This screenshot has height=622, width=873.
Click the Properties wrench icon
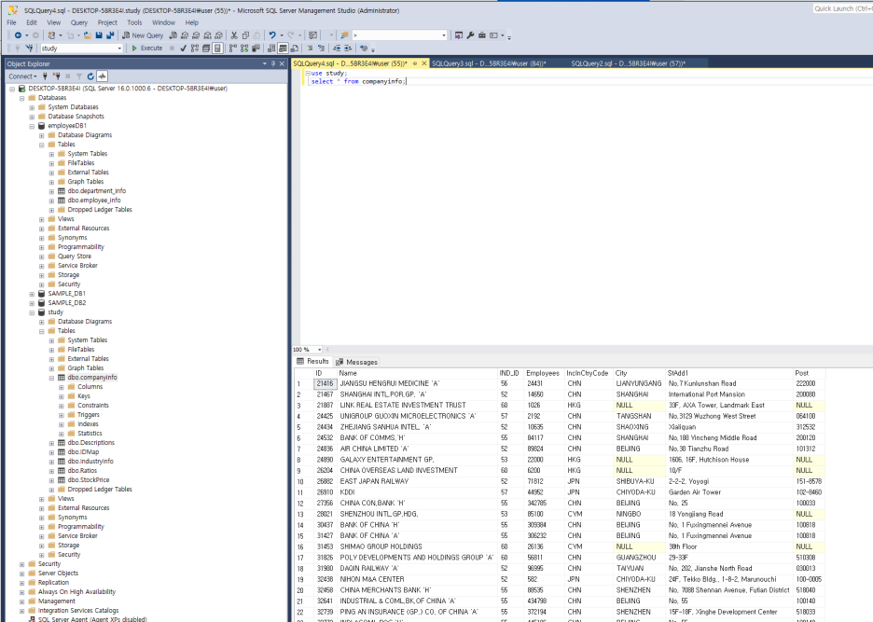click(470, 35)
